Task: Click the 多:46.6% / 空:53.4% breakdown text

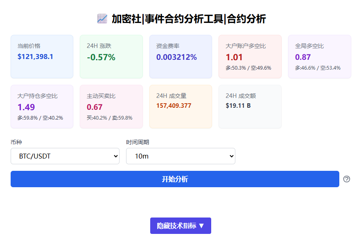Action: (318, 68)
